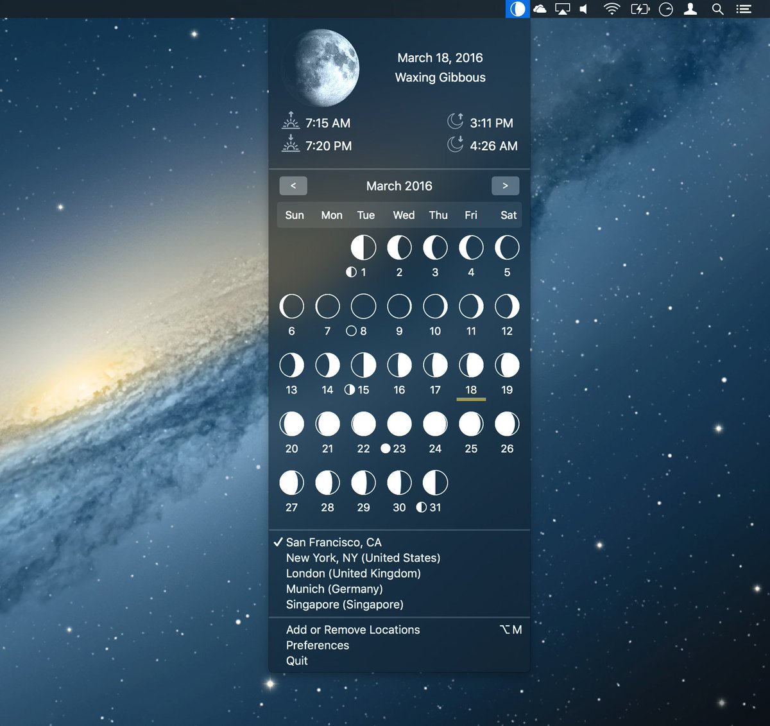The height and width of the screenshot is (726, 770).
Task: Open macOS Spotlight search
Action: [717, 9]
